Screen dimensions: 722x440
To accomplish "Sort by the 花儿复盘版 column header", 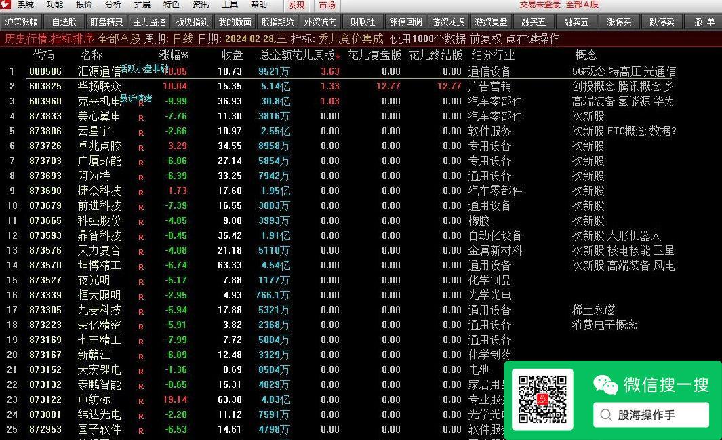I will 374,56.
